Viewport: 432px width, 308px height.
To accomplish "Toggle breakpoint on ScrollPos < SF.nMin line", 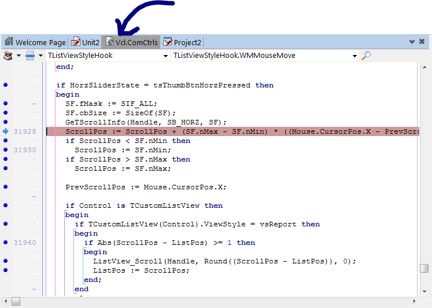I will pos(6,140).
